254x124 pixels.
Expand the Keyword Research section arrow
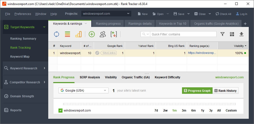(44, 68)
